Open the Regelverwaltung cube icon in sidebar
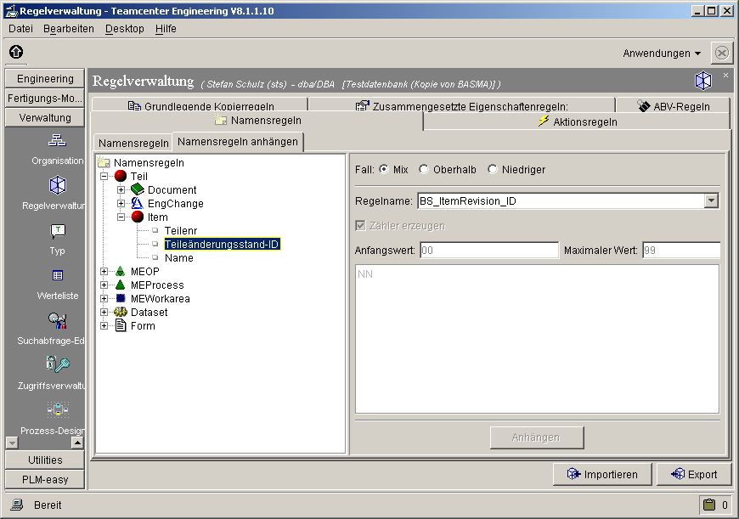The width and height of the screenshot is (739, 519). click(58, 185)
